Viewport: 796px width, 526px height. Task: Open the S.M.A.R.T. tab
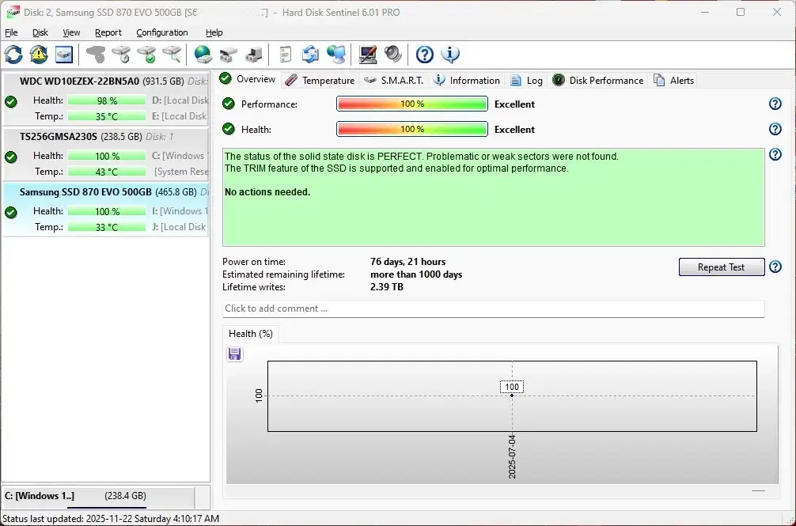coord(394,81)
